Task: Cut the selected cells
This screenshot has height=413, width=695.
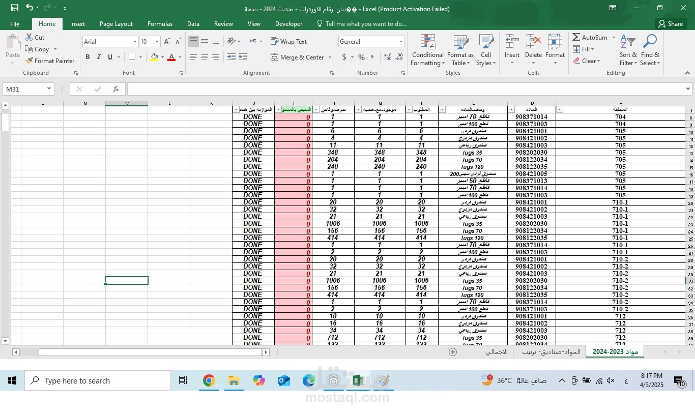Action: pos(35,38)
